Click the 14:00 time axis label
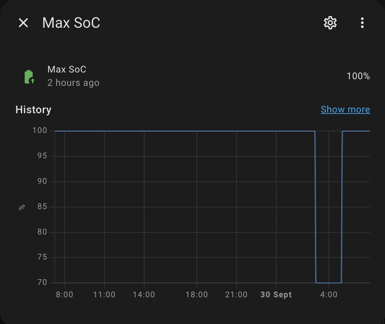Image resolution: width=385 pixels, height=324 pixels. (x=144, y=295)
